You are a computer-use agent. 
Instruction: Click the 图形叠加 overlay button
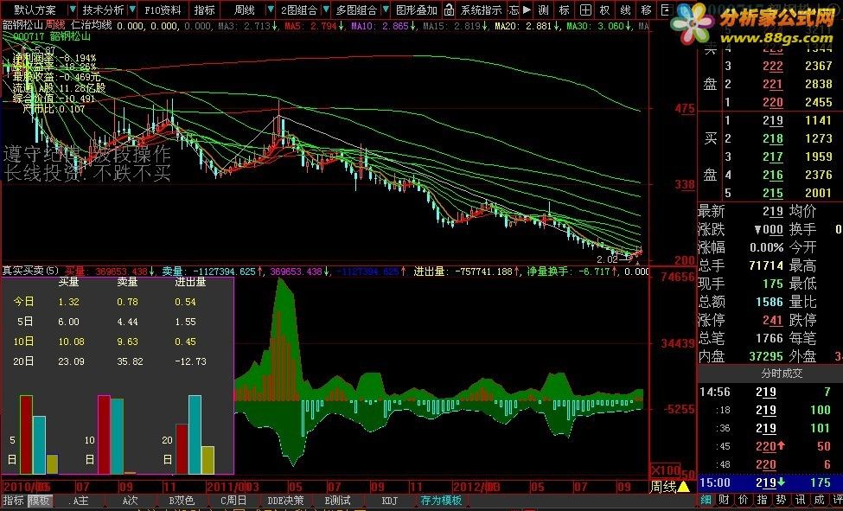pyautogui.click(x=417, y=10)
